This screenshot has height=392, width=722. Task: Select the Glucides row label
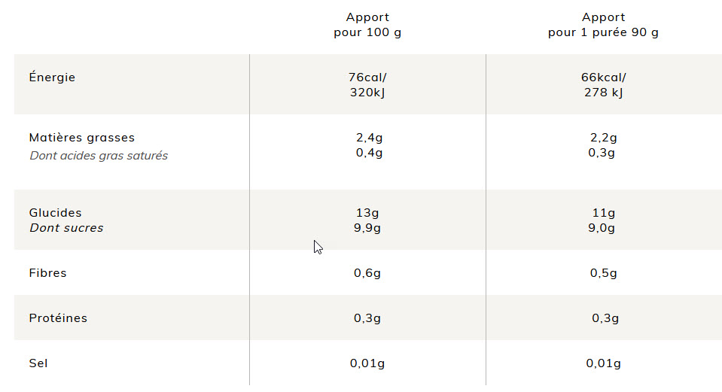point(55,213)
